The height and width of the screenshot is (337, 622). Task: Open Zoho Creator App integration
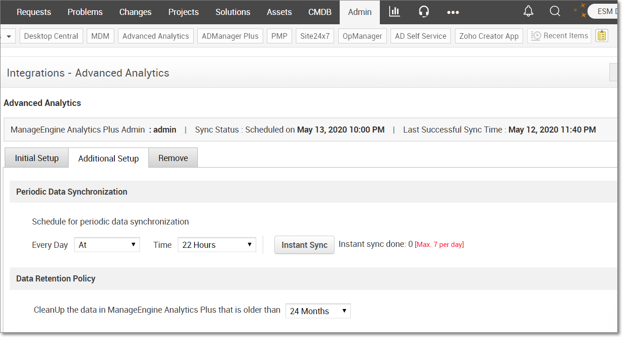pos(489,36)
